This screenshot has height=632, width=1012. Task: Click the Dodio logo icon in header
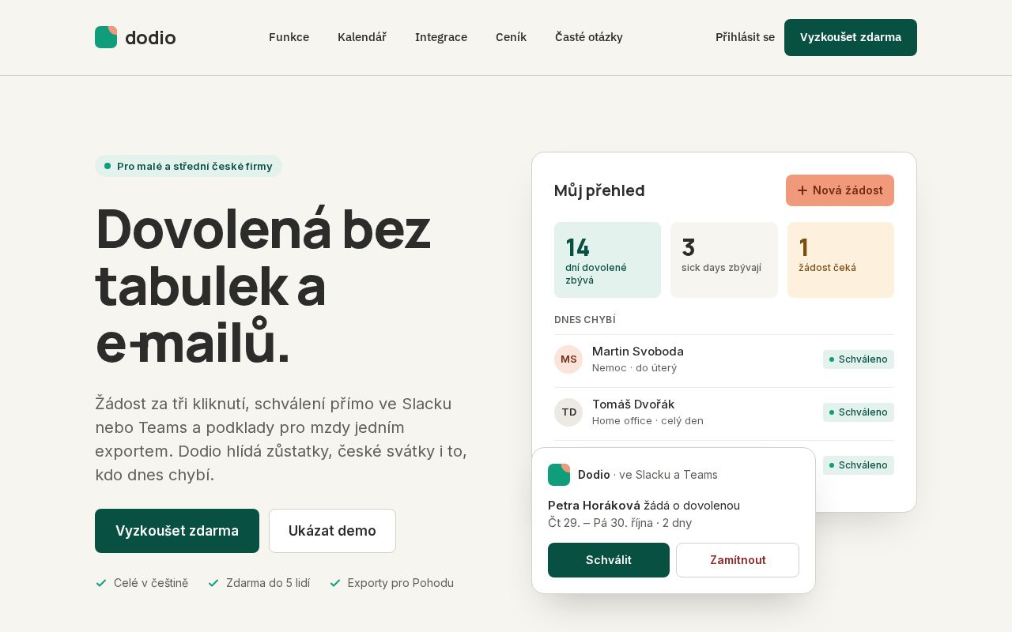coord(106,37)
